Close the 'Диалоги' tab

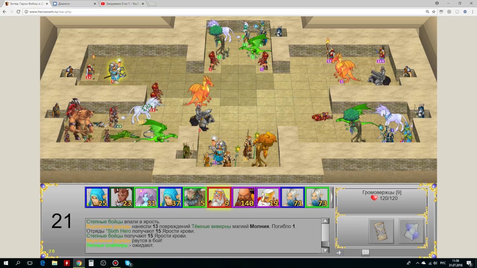[x=95, y=4]
